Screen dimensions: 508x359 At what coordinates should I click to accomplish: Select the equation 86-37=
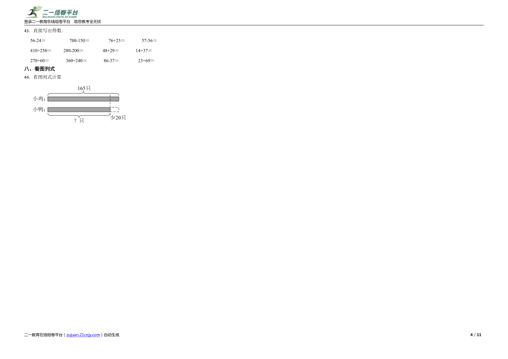click(x=111, y=61)
